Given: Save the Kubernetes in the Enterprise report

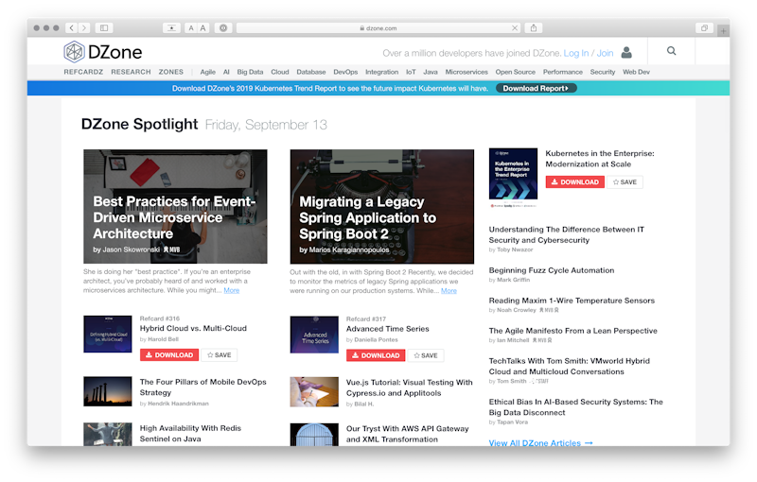Looking at the screenshot, I should pyautogui.click(x=625, y=181).
